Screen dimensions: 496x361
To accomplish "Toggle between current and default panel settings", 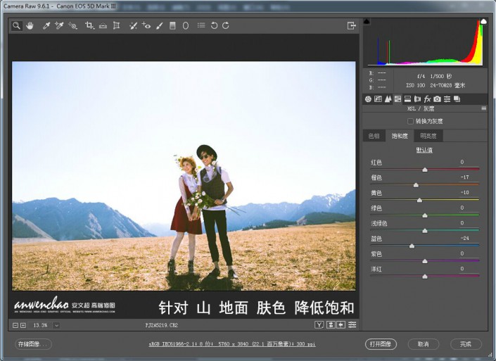I will tap(352, 325).
